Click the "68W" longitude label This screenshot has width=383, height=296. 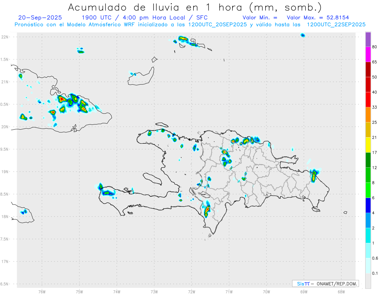[x=341, y=292]
